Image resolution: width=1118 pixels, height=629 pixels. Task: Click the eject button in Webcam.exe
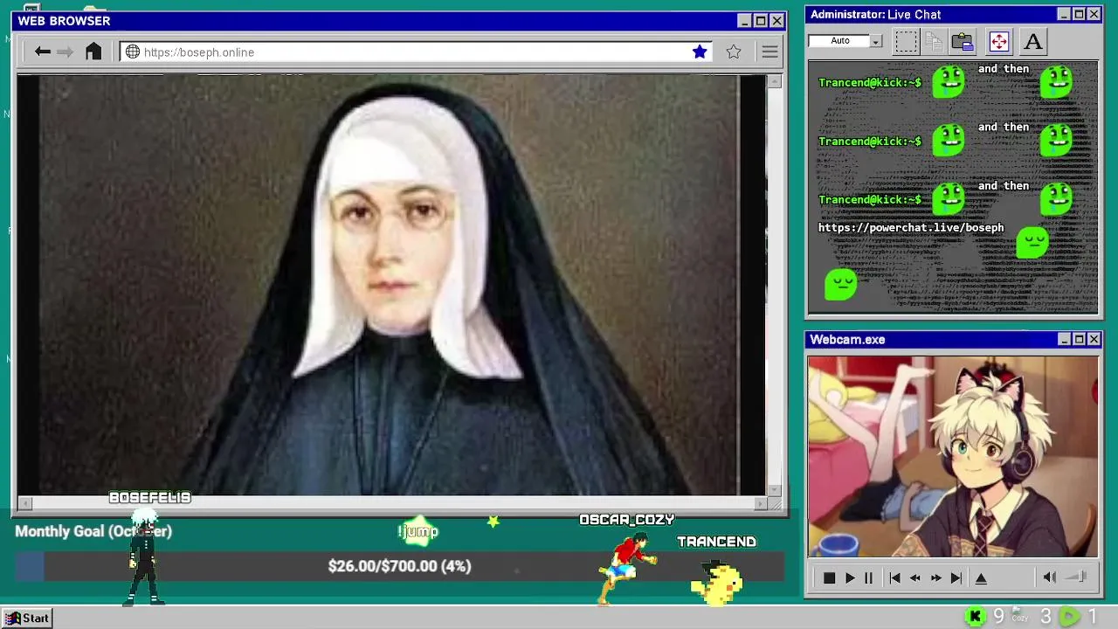pos(981,577)
